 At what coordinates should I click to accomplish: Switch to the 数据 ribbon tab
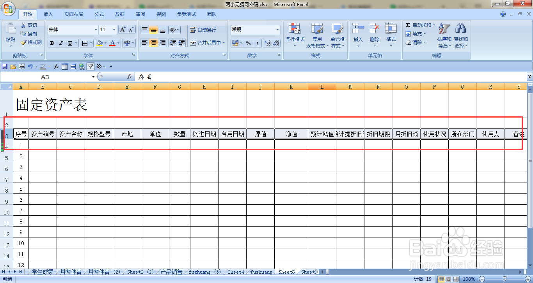coord(120,14)
